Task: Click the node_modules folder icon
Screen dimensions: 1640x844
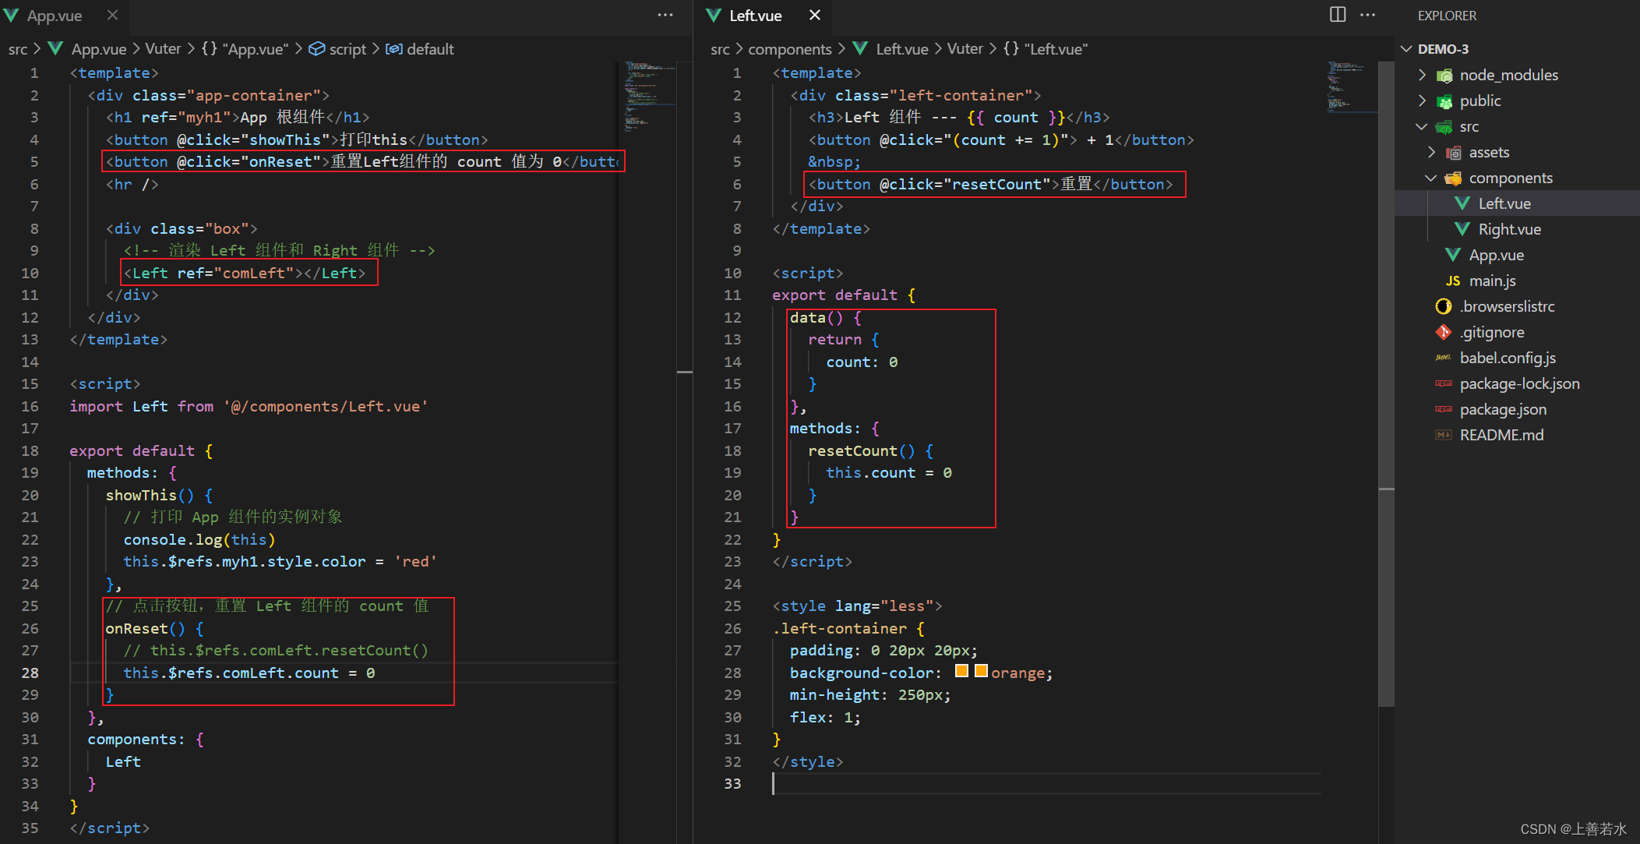Action: point(1444,76)
